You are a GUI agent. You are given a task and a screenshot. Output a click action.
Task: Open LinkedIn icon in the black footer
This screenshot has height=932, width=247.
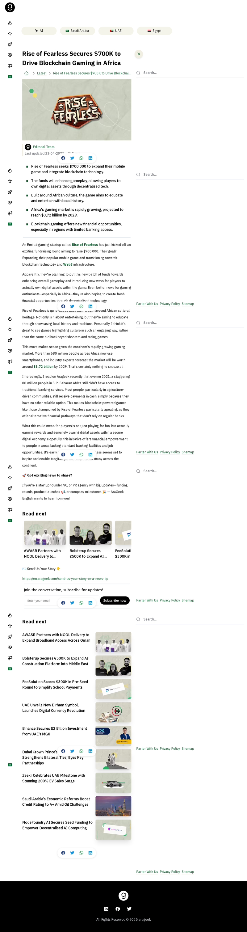tap(106, 909)
